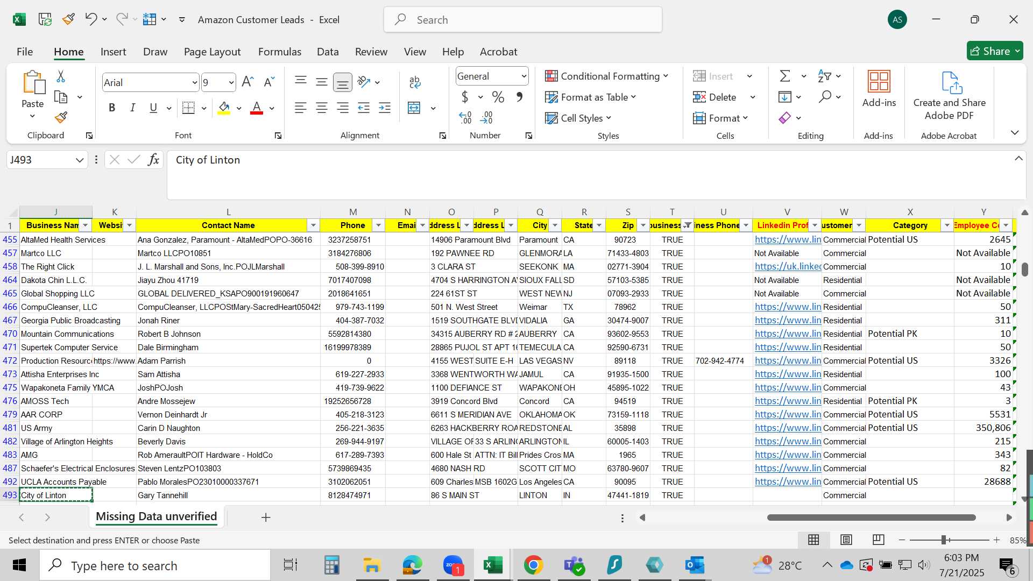Click the Decrease Indent icon

click(364, 108)
